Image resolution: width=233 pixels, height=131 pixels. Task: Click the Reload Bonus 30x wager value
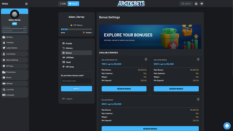click(197, 117)
